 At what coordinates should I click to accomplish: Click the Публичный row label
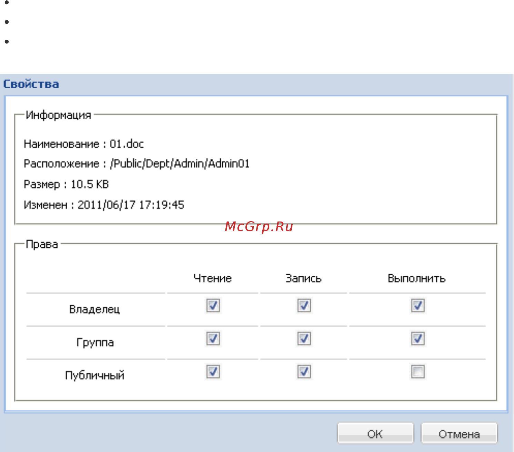(95, 375)
